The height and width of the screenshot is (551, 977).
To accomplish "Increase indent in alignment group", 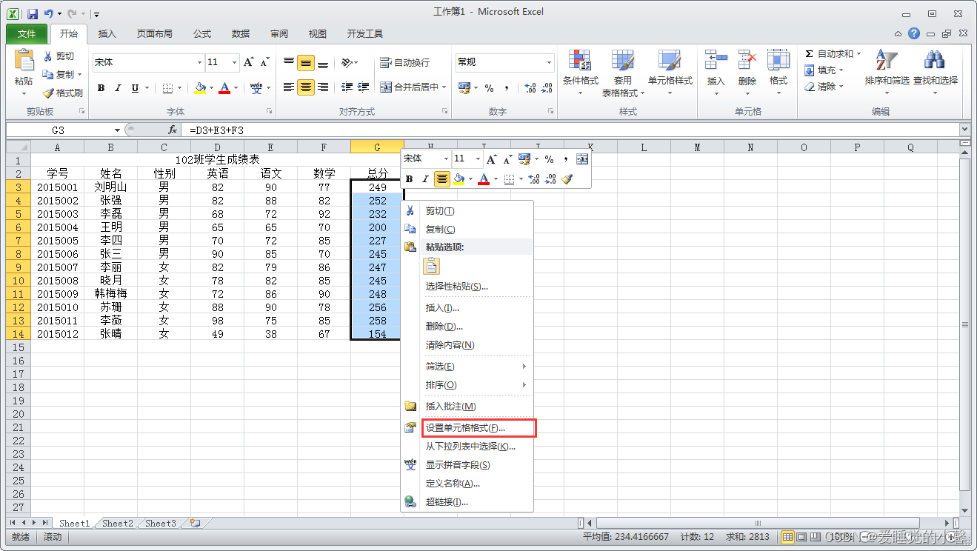I will click(x=364, y=87).
